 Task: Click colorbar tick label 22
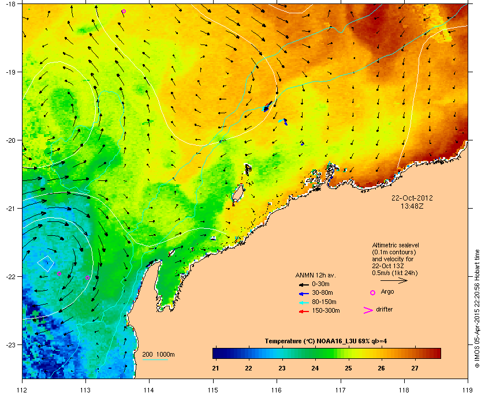(x=248, y=368)
